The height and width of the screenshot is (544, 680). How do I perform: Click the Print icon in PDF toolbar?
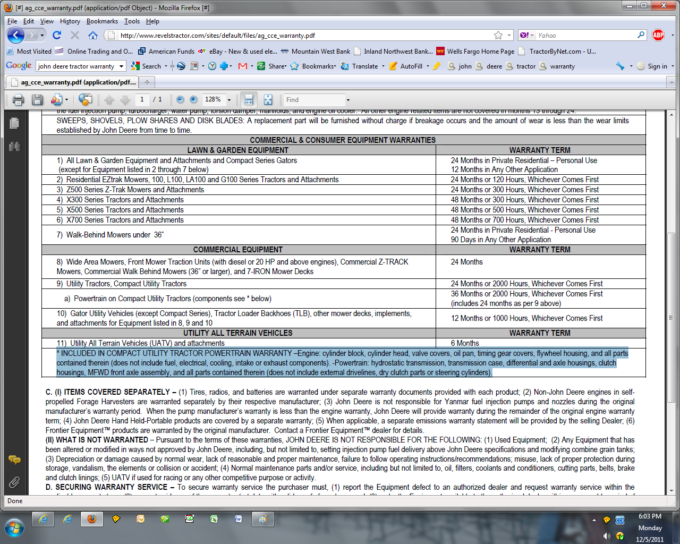18,100
